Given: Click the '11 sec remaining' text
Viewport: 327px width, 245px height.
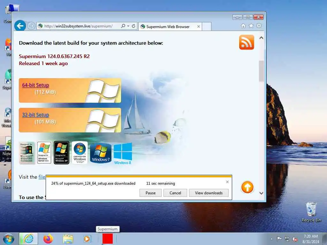Looking at the screenshot, I should click(x=161, y=183).
